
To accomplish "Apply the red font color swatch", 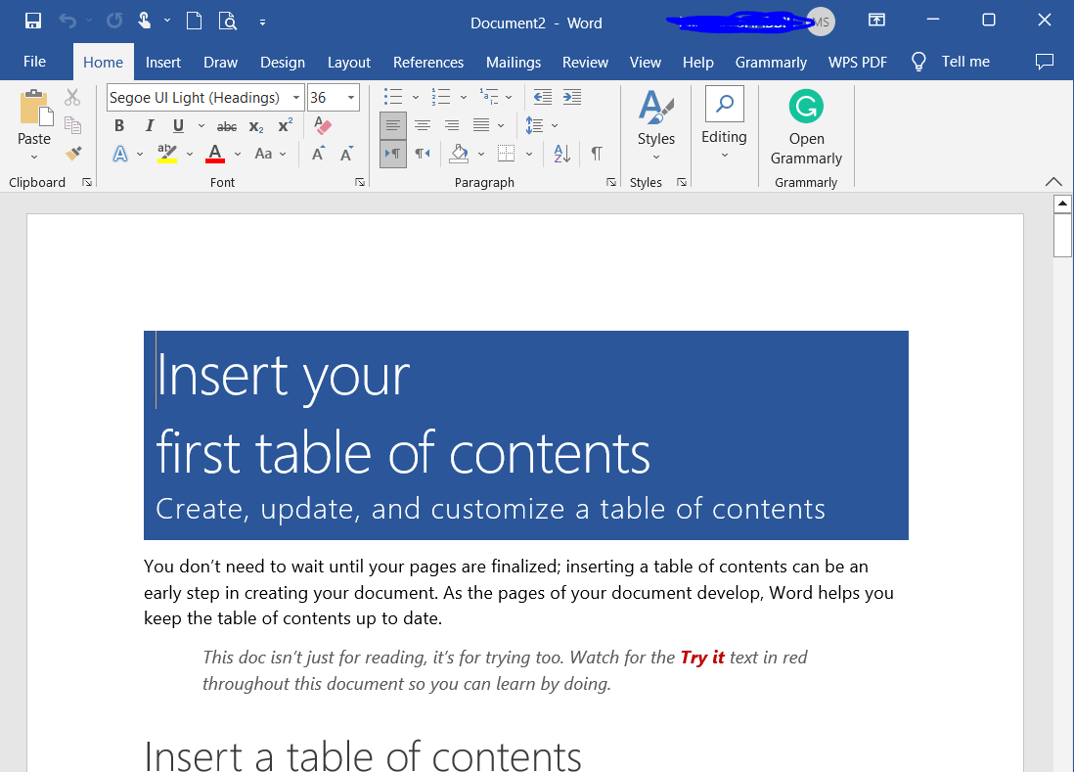I will pyautogui.click(x=215, y=154).
